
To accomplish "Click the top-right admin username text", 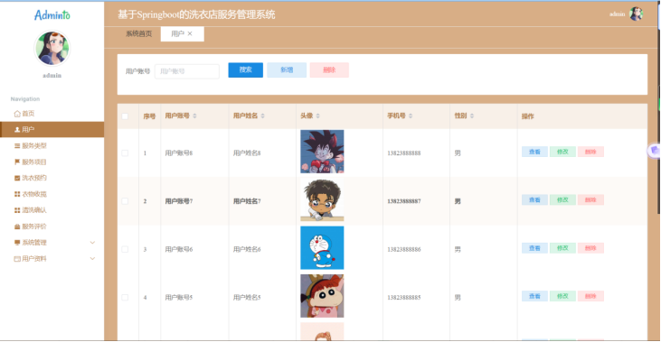I will tap(618, 14).
